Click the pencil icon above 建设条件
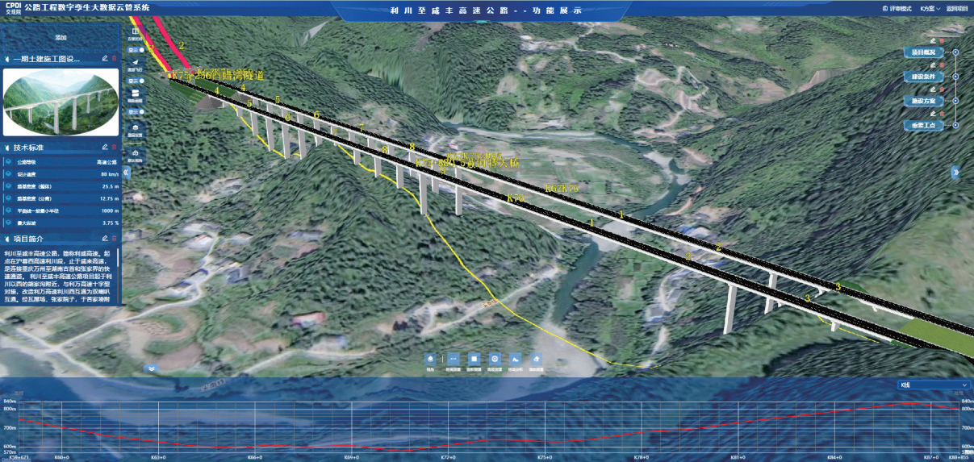The image size is (974, 462). point(933,65)
